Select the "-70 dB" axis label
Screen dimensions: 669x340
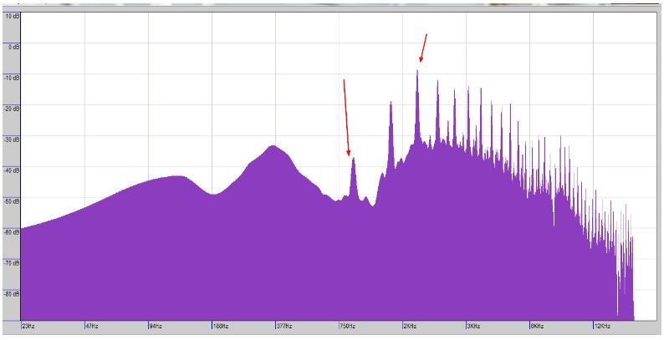click(x=13, y=263)
